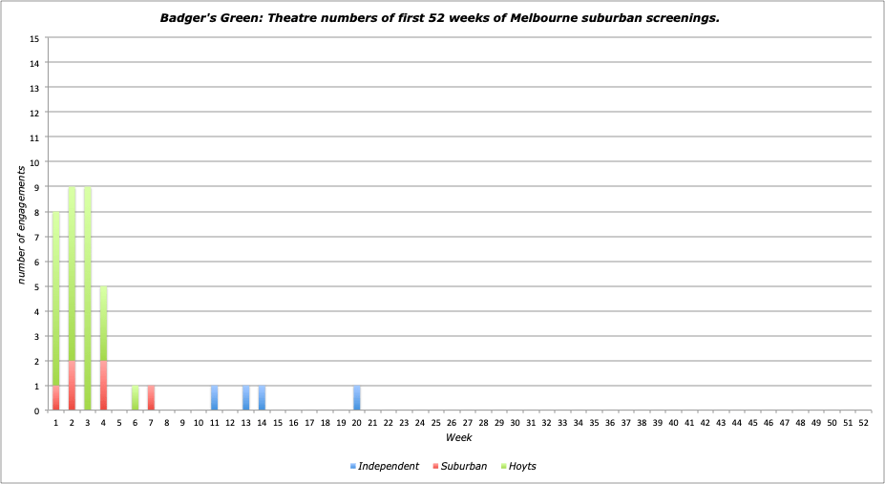Click the red Suburban legend swatch
Image resolution: width=885 pixels, height=484 pixels.
point(435,466)
